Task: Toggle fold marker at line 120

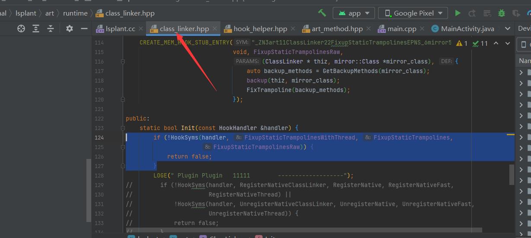Action: [x=123, y=100]
